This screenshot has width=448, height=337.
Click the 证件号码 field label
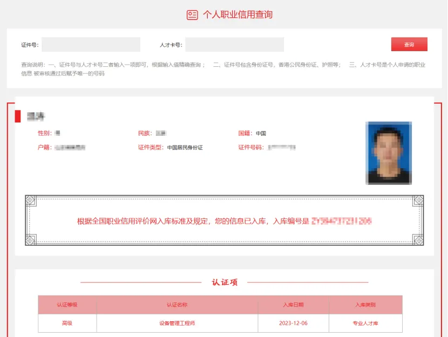coord(251,147)
